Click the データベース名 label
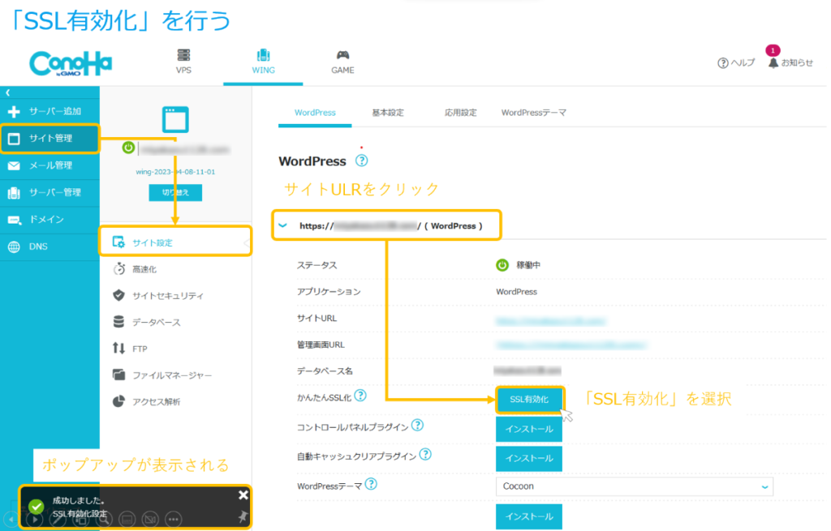This screenshot has width=831, height=531. pyautogui.click(x=325, y=371)
